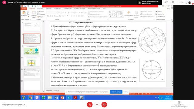
Task: Click the Format Painter brush icon
Action: point(28,17)
